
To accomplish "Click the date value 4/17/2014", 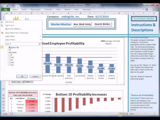I will 102,17.
